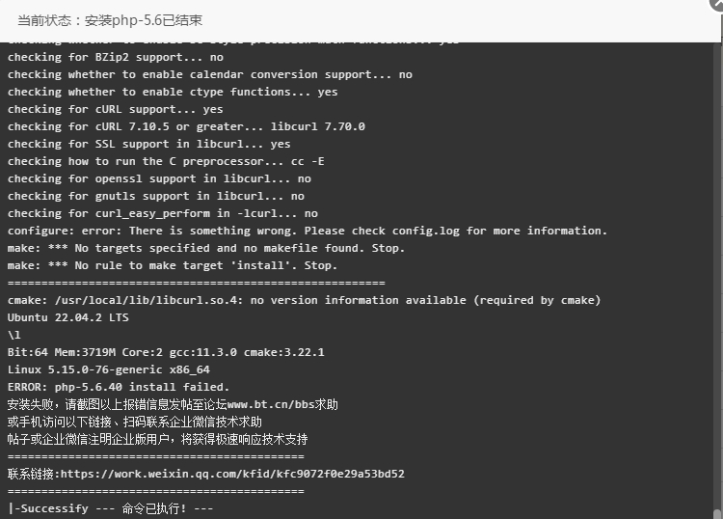Open the www.bt.cn/bbs forum link
Viewport: 723px width, 519px height.
271,404
